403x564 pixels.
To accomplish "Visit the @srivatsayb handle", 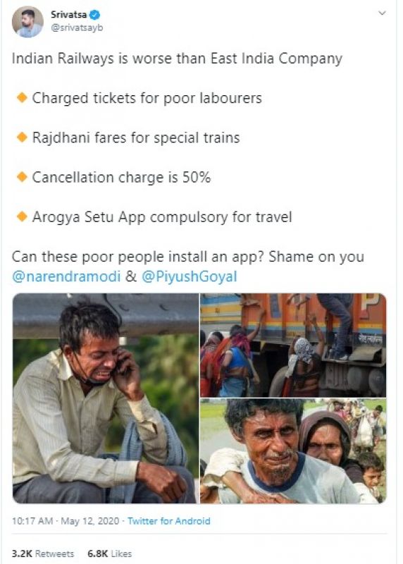I will pyautogui.click(x=77, y=27).
